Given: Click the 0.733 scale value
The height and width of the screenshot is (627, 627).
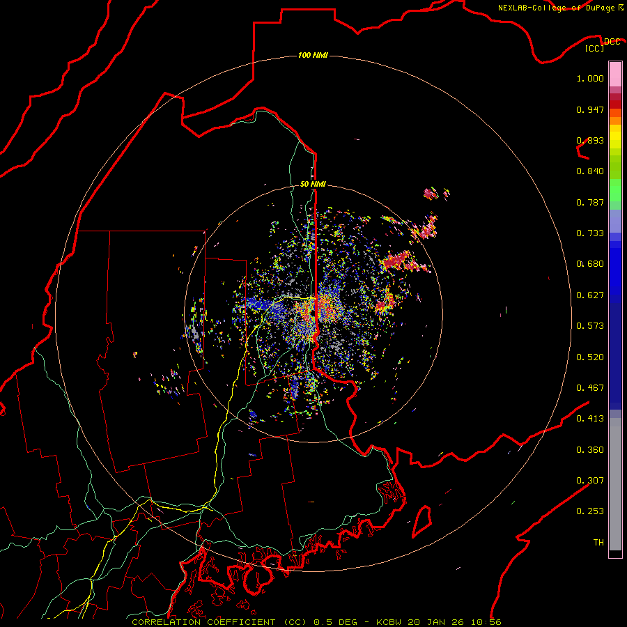Looking at the screenshot, I should [x=590, y=233].
